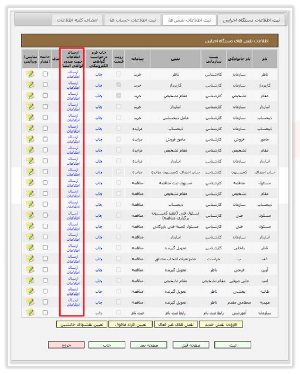Image resolution: width=300 pixels, height=374 pixels.
Task: Edit the انباردار مناقصه row
Action: pos(30,237)
